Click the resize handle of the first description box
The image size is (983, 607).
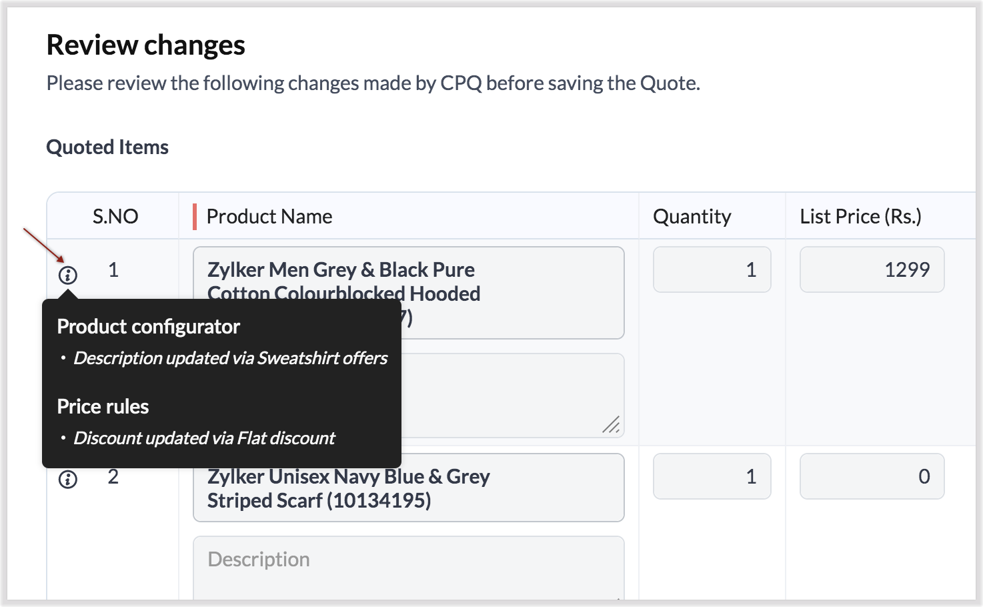click(611, 424)
